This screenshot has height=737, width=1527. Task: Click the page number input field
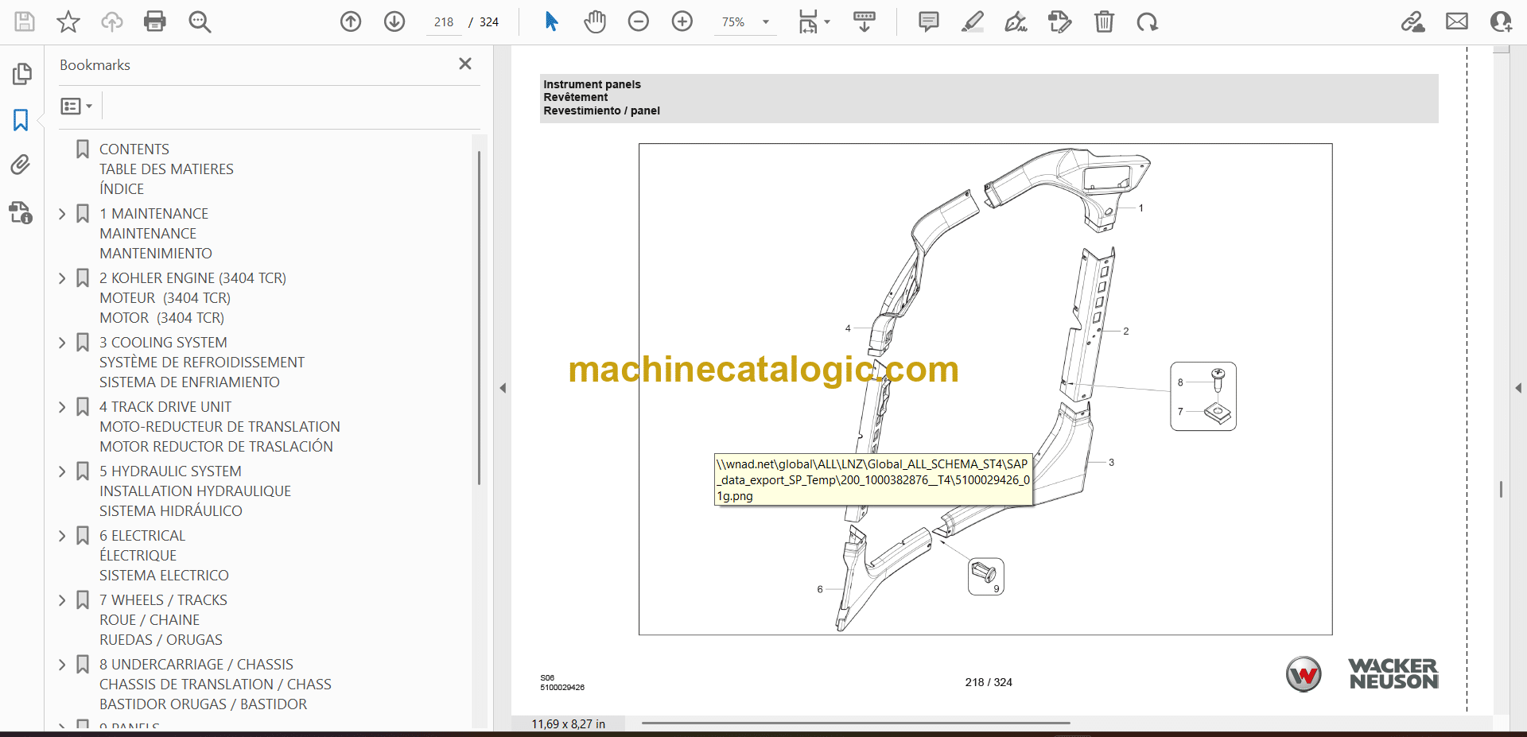click(444, 22)
